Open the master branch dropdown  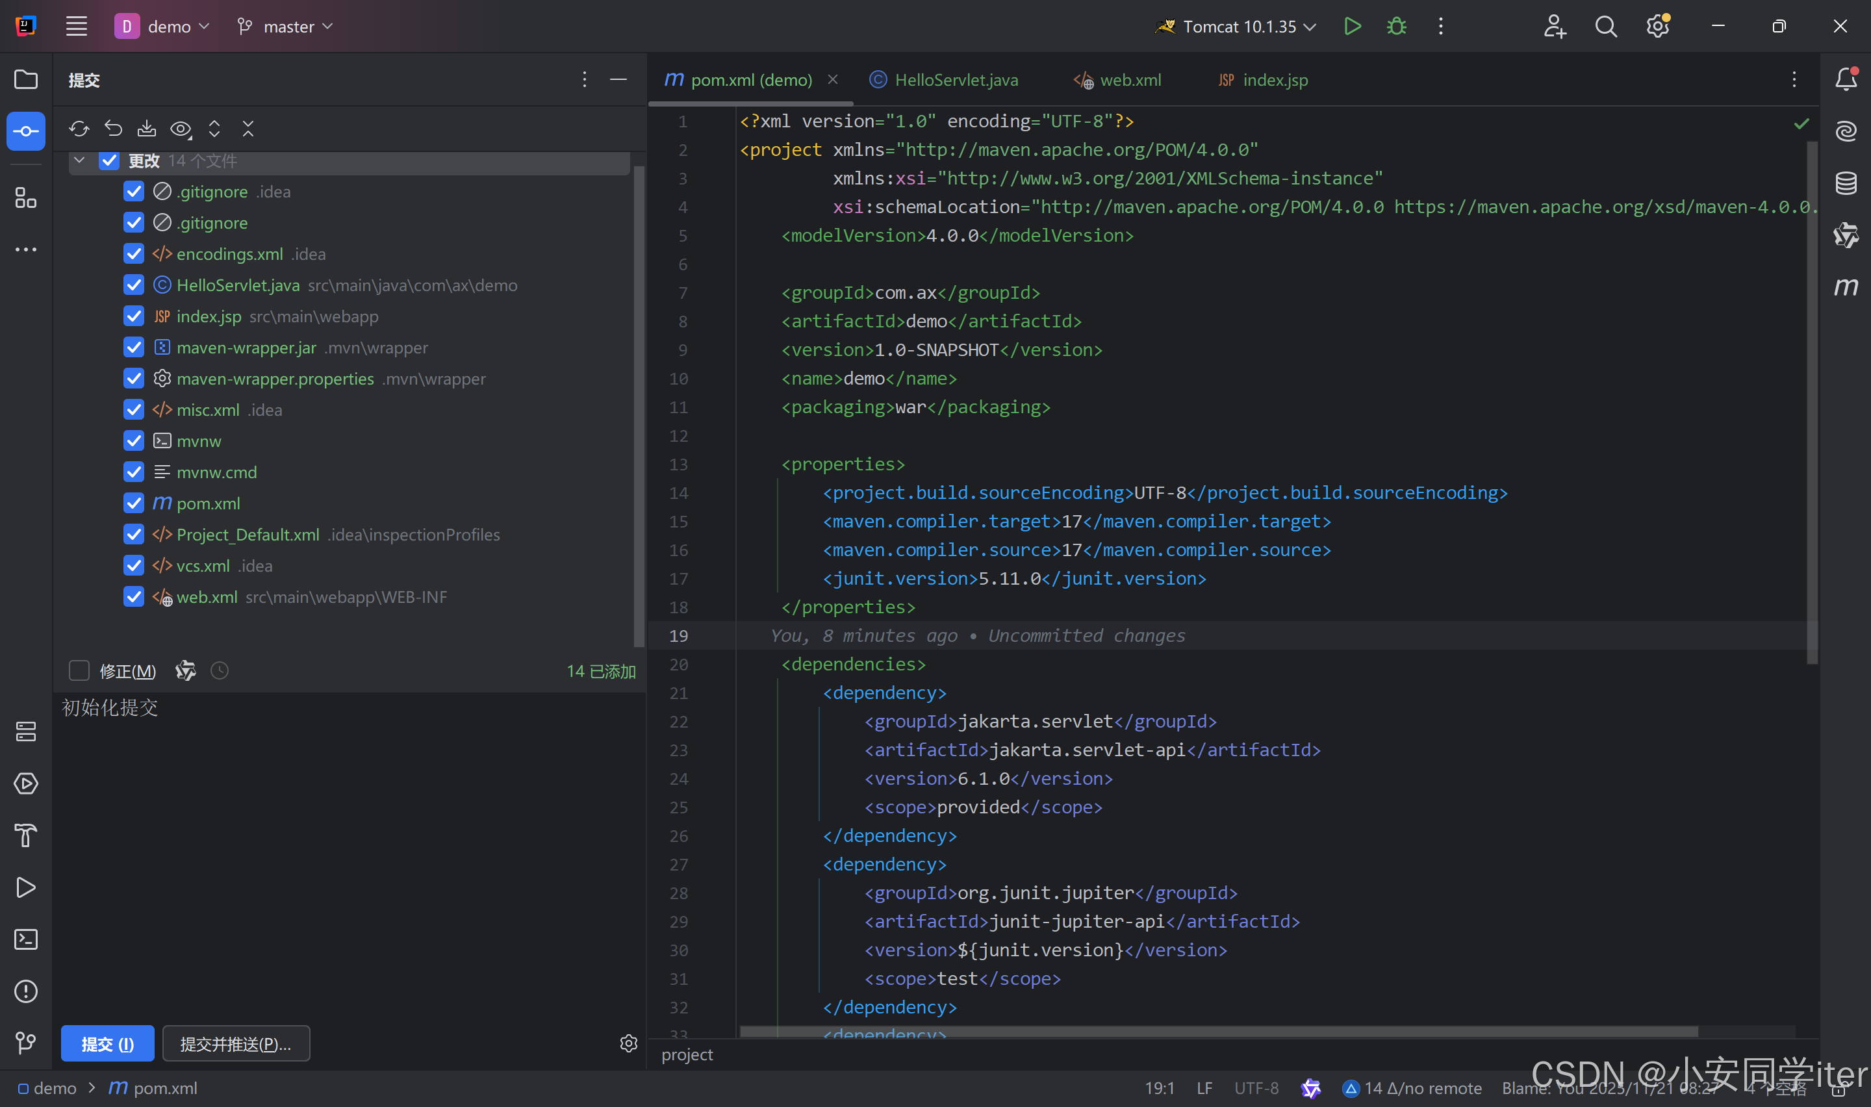286,27
